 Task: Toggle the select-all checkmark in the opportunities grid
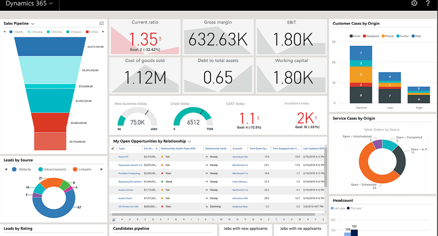pos(113,148)
